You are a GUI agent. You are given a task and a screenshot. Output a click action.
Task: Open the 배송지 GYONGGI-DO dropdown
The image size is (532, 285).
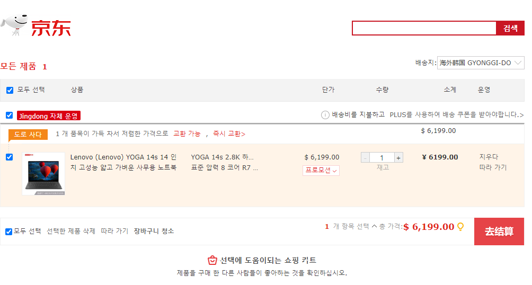481,63
